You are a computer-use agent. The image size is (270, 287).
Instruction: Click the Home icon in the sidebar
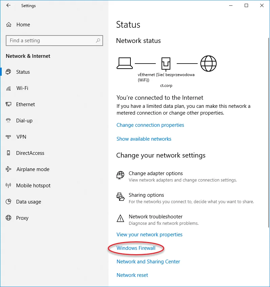tap(8, 24)
